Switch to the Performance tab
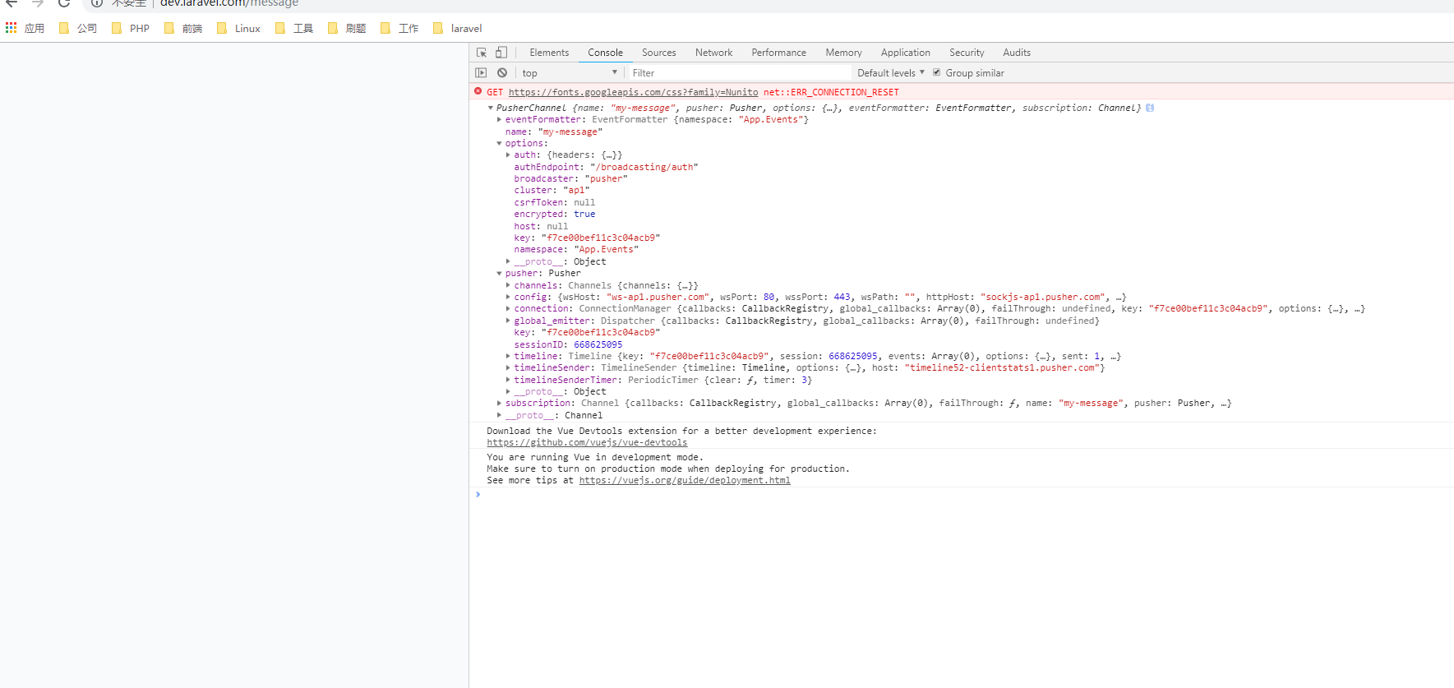This screenshot has width=1454, height=688. (x=778, y=53)
